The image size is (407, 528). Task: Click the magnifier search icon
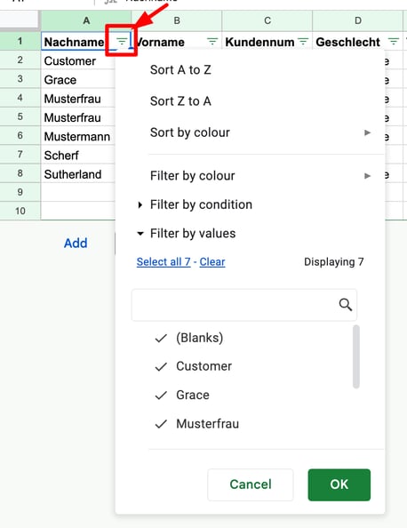[x=346, y=304]
